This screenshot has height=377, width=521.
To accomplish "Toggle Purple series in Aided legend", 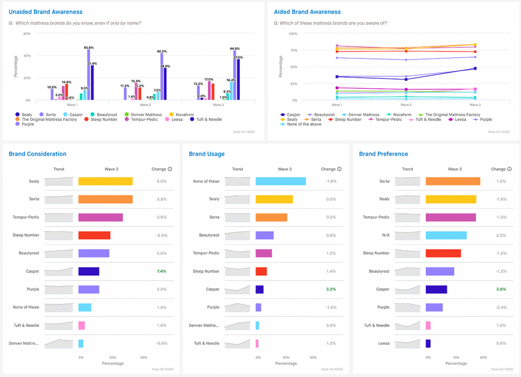I will pos(483,119).
